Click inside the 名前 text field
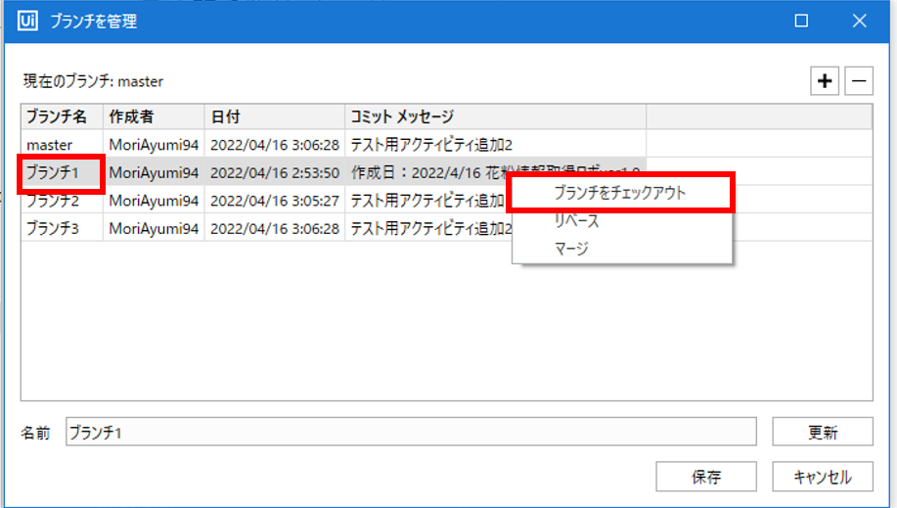Viewport: 897px width, 508px height. [x=411, y=432]
